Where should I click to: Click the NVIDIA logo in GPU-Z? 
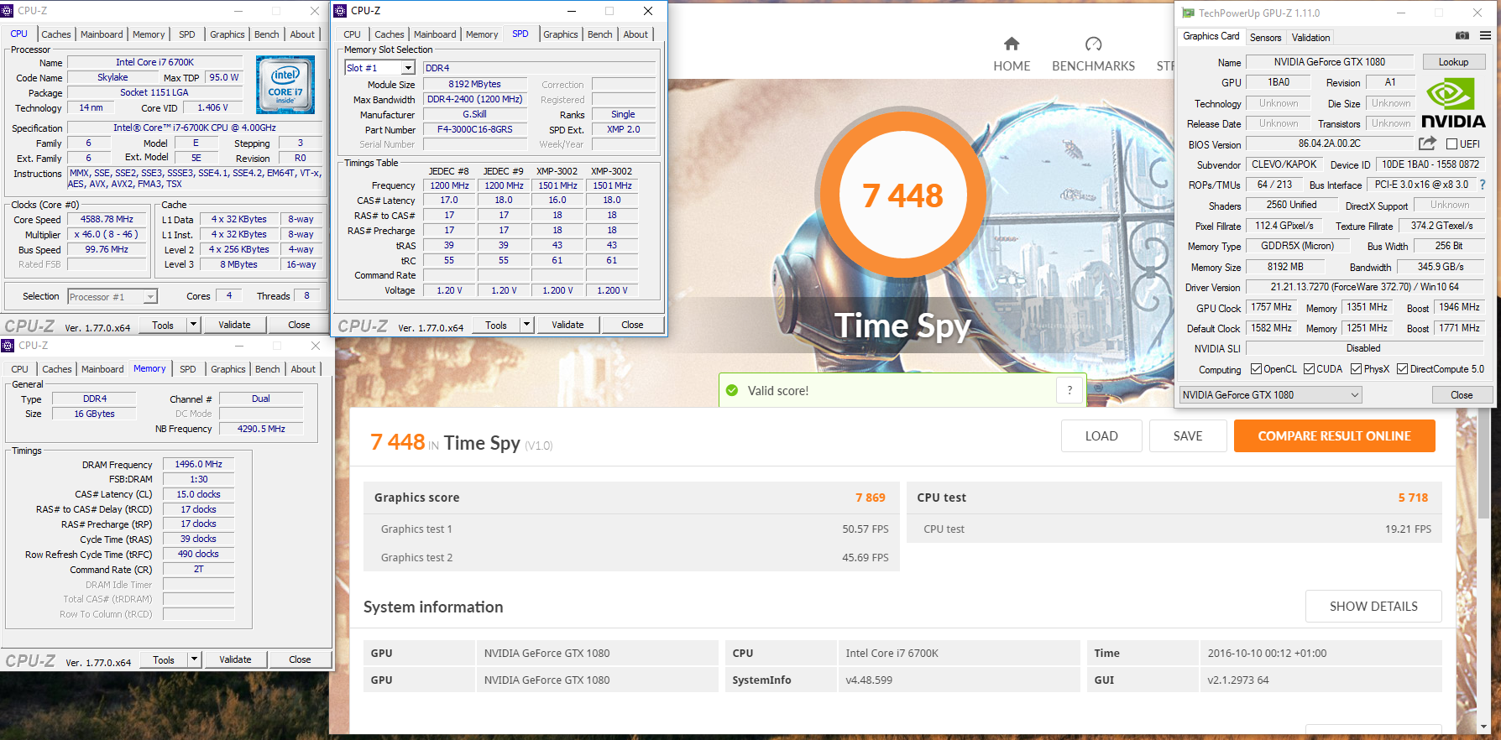(x=1454, y=102)
